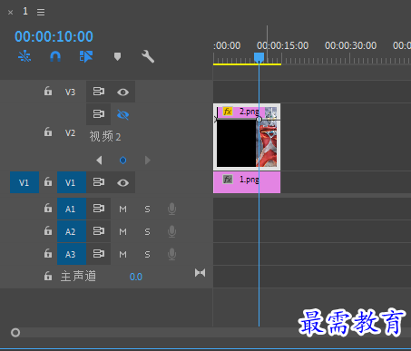Toggle sync lock for A3
This screenshot has width=411, height=351.
tap(99, 254)
